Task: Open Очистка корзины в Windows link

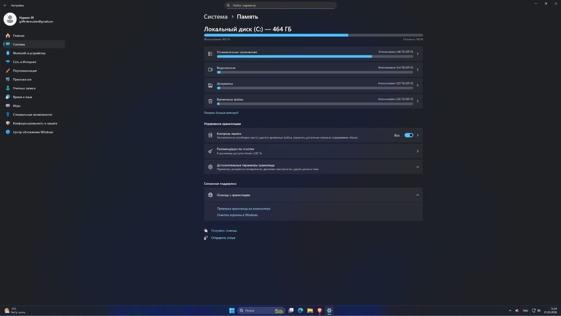Action: click(237, 215)
